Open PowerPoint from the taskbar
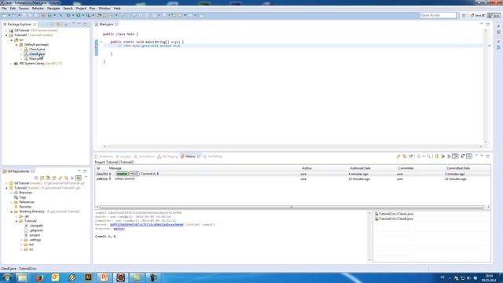This screenshot has width=503, height=283. coord(104,277)
